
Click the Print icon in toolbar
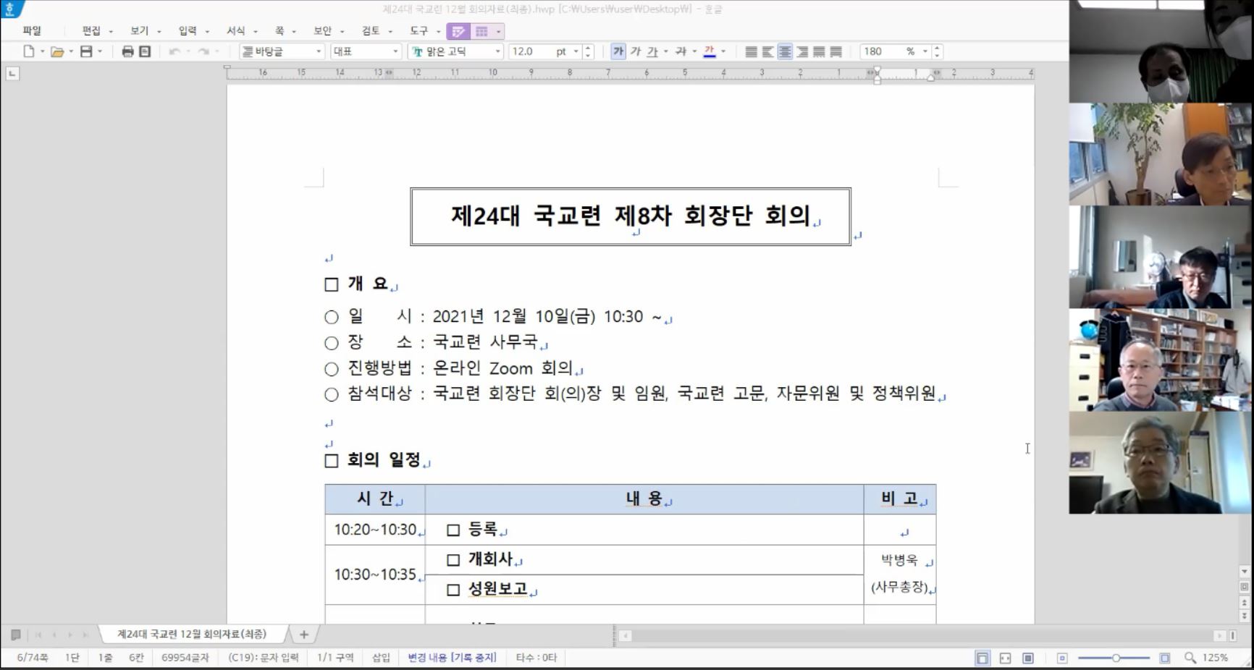pos(128,51)
